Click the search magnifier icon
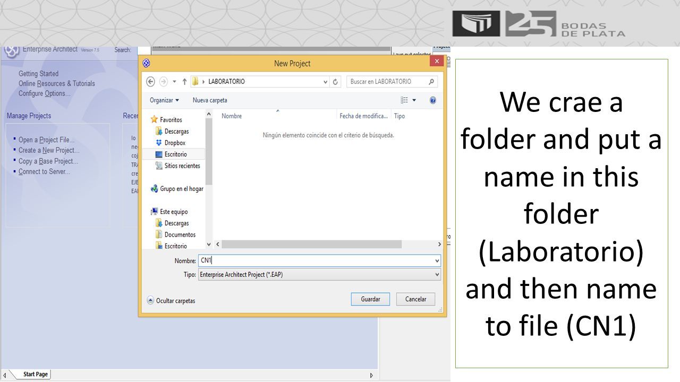680x382 pixels. click(432, 82)
